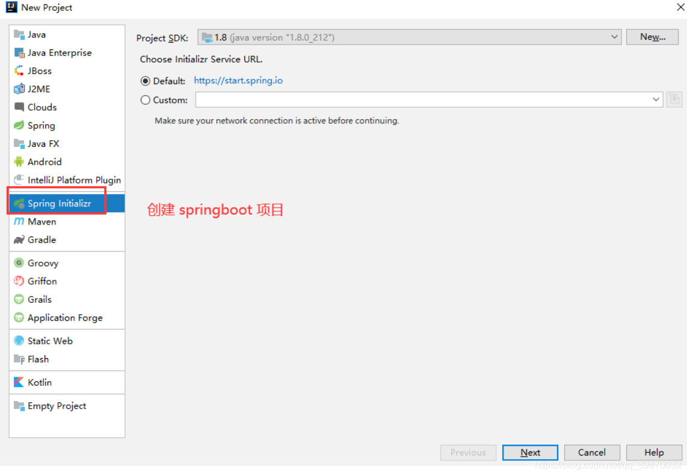Select the Default service URL radio button
The height and width of the screenshot is (476, 687).
tap(145, 81)
